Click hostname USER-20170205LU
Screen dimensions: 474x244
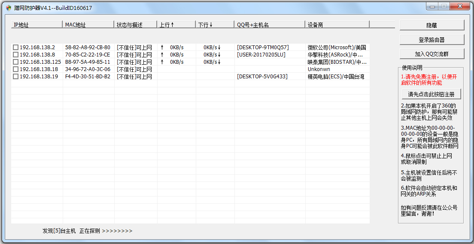tap(261, 54)
